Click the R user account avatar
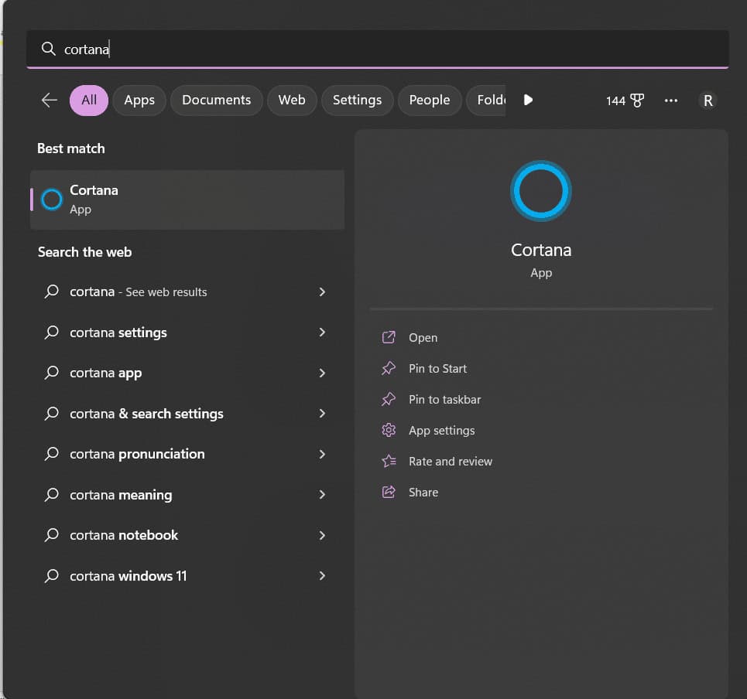This screenshot has height=699, width=747. coord(708,101)
